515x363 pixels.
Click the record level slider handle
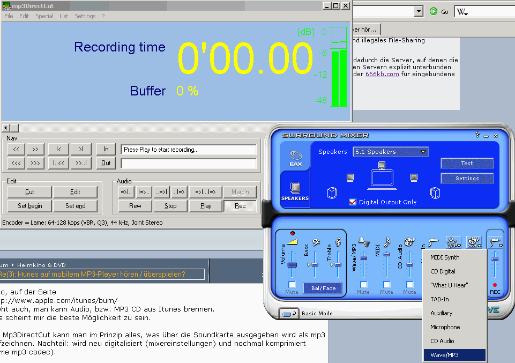(495, 259)
